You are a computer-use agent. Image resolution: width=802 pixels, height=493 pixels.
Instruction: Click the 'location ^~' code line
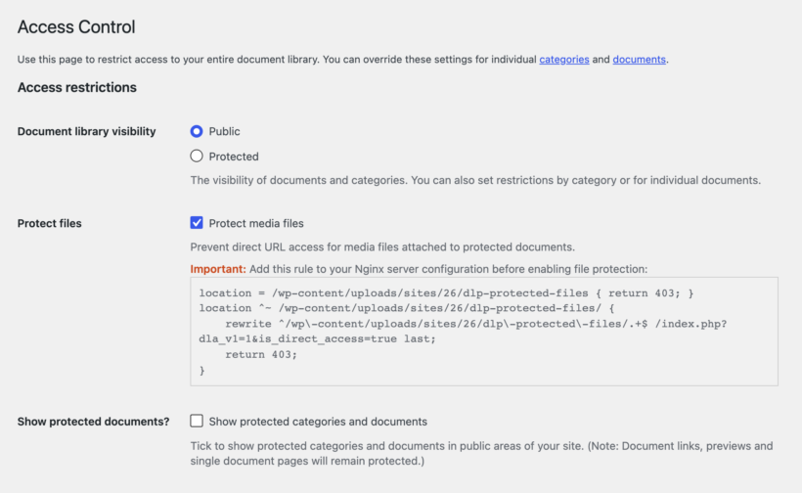click(407, 308)
